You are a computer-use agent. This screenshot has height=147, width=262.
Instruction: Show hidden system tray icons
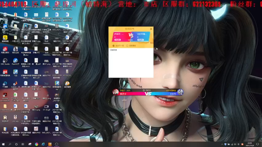tap(222, 144)
